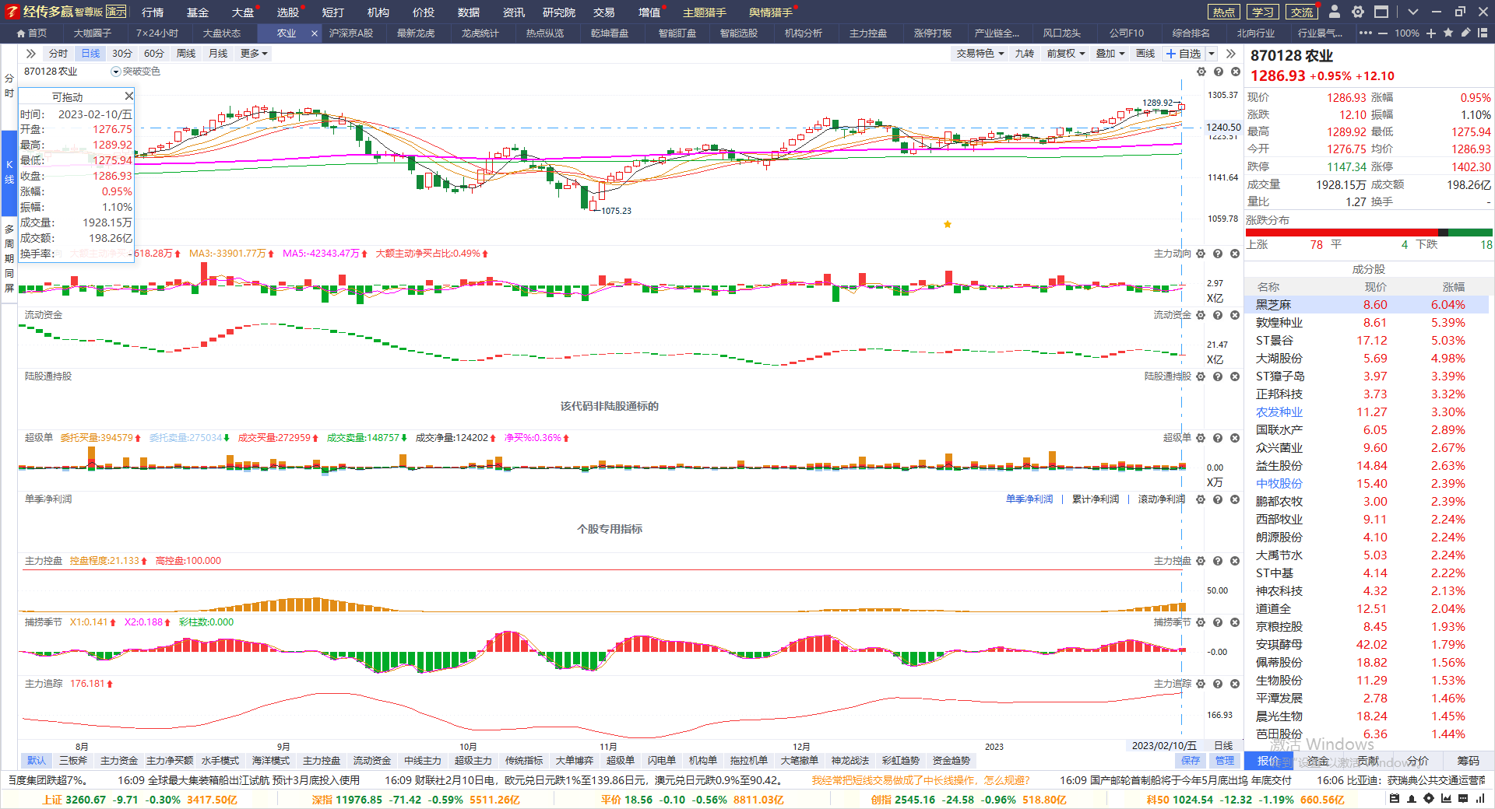
Task: Collapse right panel with double chevron
Action: click(1231, 54)
